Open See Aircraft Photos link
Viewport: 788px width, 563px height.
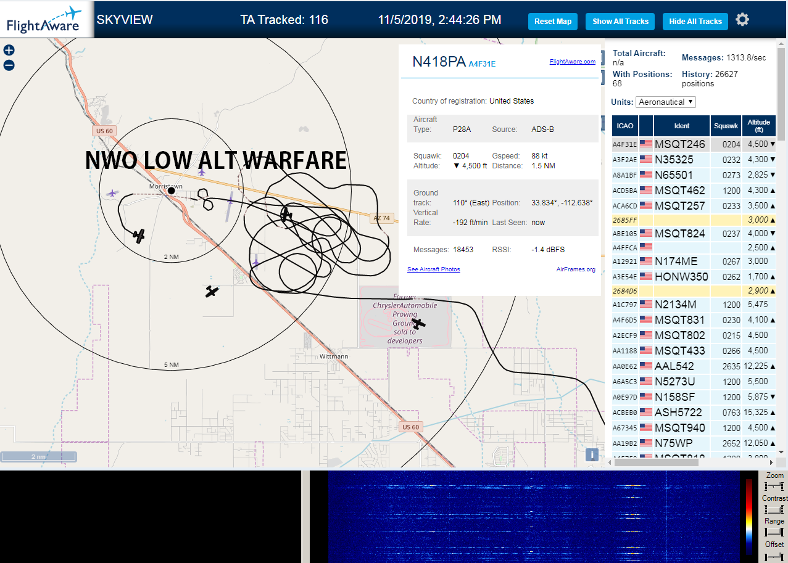click(x=433, y=269)
